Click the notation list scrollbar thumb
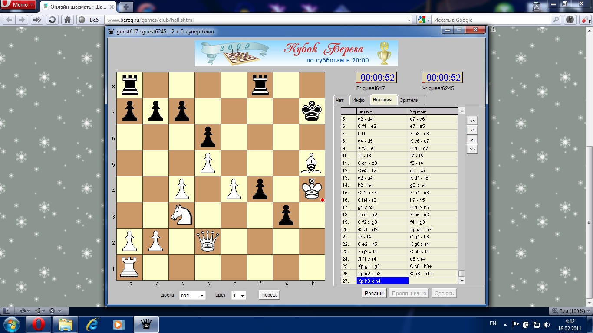The height and width of the screenshot is (333, 593). tap(462, 273)
